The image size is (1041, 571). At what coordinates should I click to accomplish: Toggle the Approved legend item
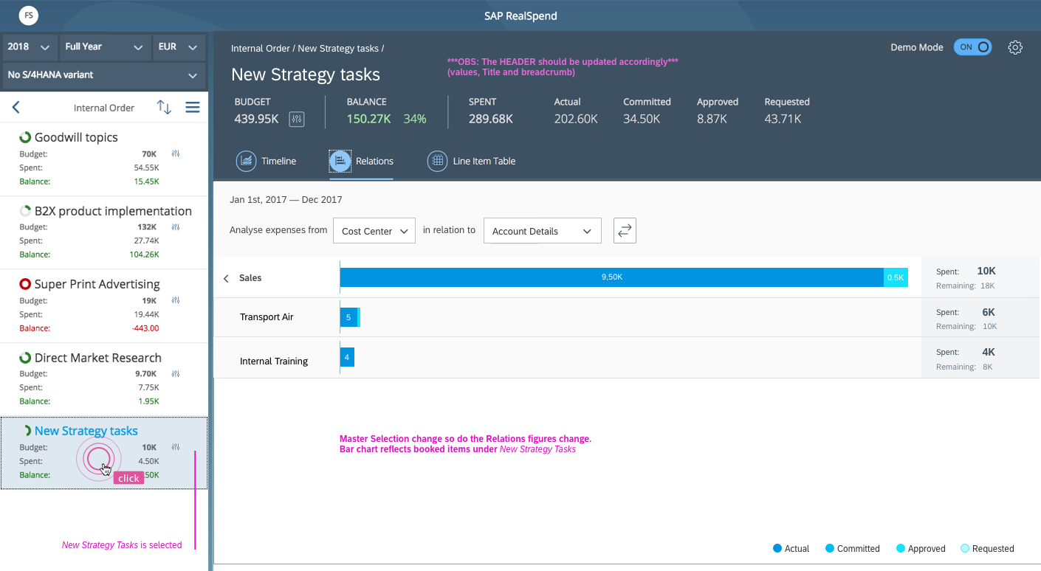921,548
